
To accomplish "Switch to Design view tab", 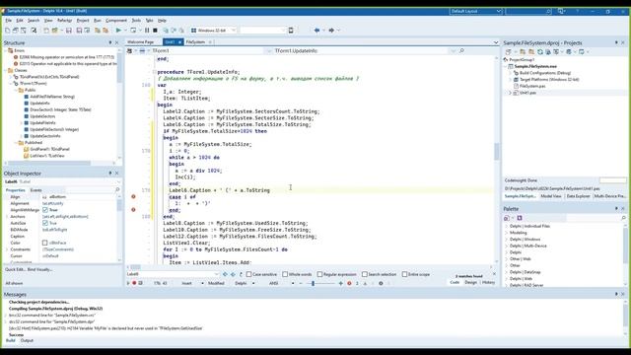I will coord(471,282).
